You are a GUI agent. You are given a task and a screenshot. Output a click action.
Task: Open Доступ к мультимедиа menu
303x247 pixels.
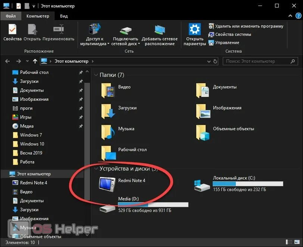pyautogui.click(x=94, y=34)
